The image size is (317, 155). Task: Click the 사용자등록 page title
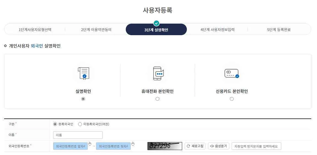point(157,10)
